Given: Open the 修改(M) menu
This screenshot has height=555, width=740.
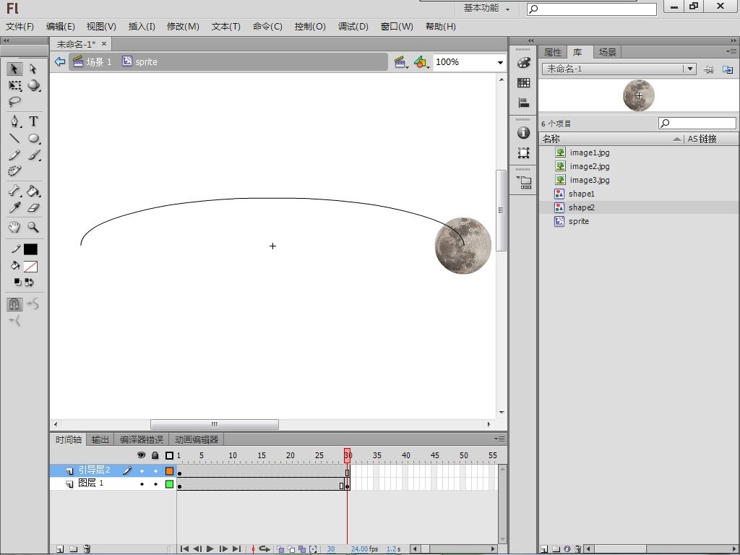Looking at the screenshot, I should click(x=183, y=27).
